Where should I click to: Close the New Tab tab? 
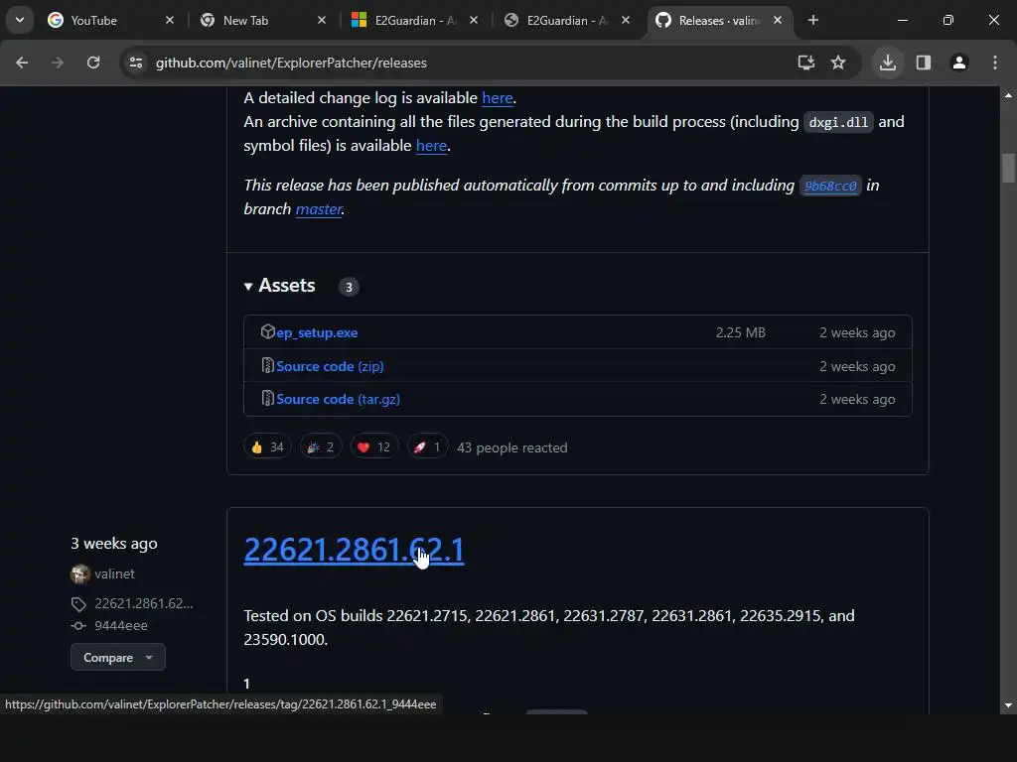click(x=321, y=21)
